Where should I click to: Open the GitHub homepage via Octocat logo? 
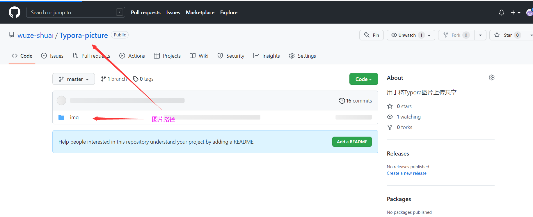tap(15, 12)
